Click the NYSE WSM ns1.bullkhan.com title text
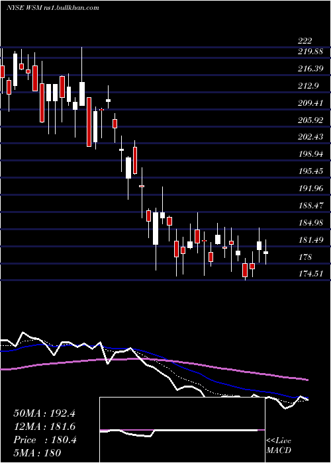331x463 pixels. 53,8
